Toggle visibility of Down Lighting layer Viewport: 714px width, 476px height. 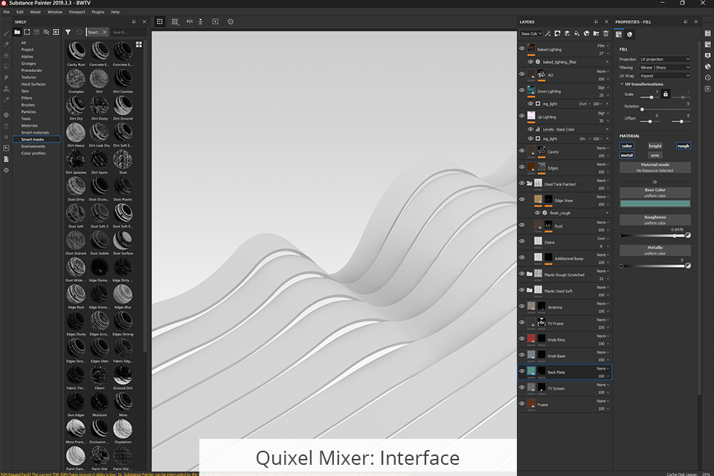522,90
